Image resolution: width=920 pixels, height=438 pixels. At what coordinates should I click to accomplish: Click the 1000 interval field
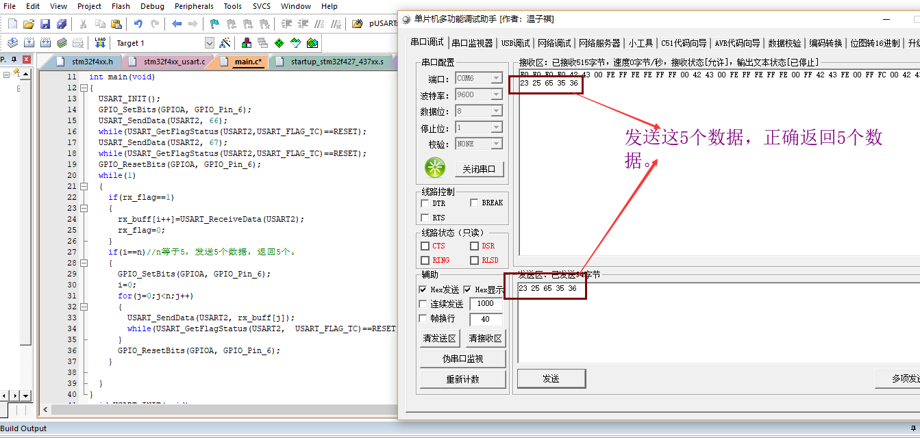[486, 304]
